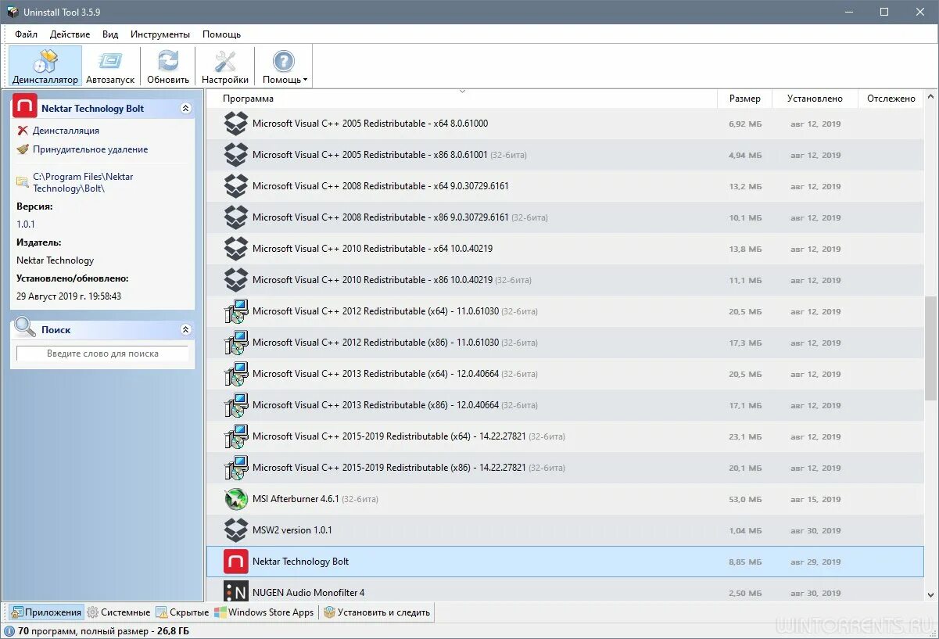Switch to the Системные tab
The image size is (939, 639).
(118, 612)
